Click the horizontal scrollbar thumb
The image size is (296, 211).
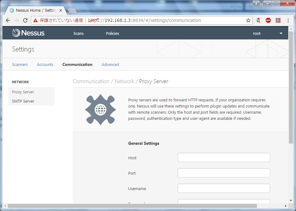pos(132,206)
